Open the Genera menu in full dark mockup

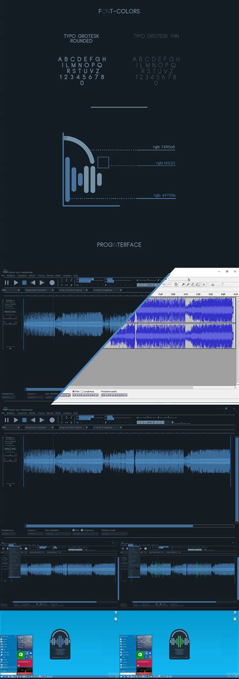click(x=50, y=412)
